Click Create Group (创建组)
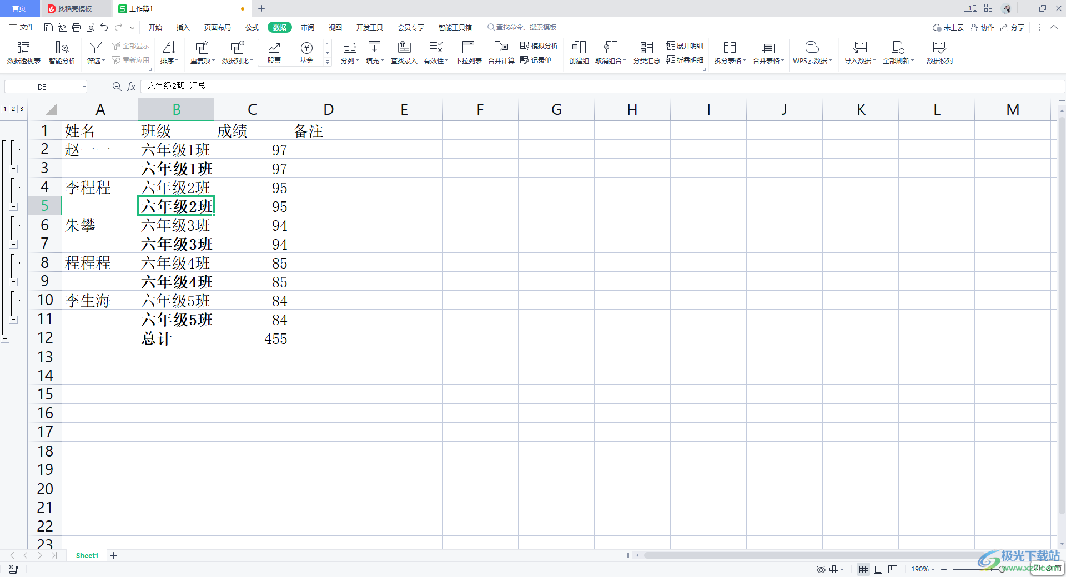The width and height of the screenshot is (1066, 577). pyautogui.click(x=579, y=53)
